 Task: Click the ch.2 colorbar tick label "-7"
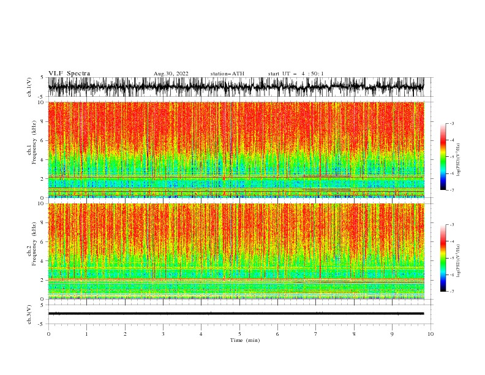coord(451,292)
